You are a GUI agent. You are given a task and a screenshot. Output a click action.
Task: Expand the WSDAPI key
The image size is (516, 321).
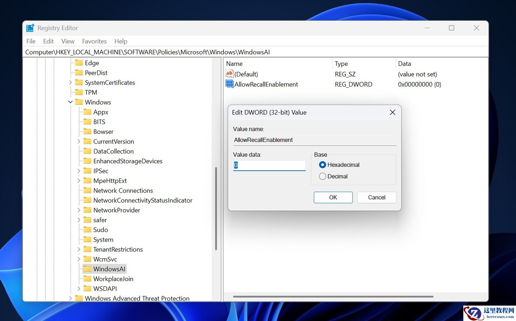pyautogui.click(x=79, y=288)
